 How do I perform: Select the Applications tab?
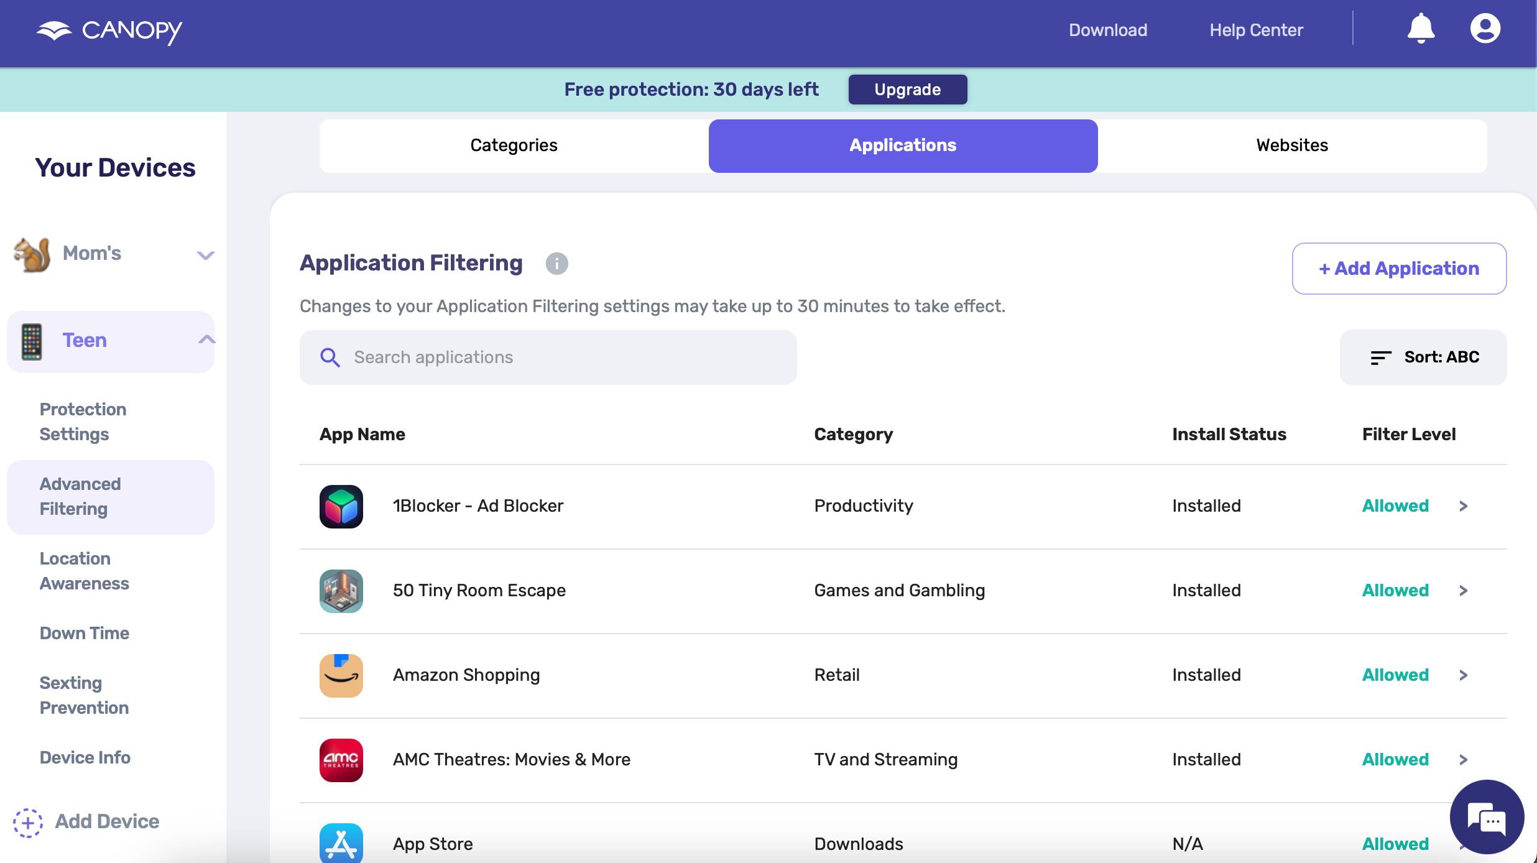[x=903, y=145]
